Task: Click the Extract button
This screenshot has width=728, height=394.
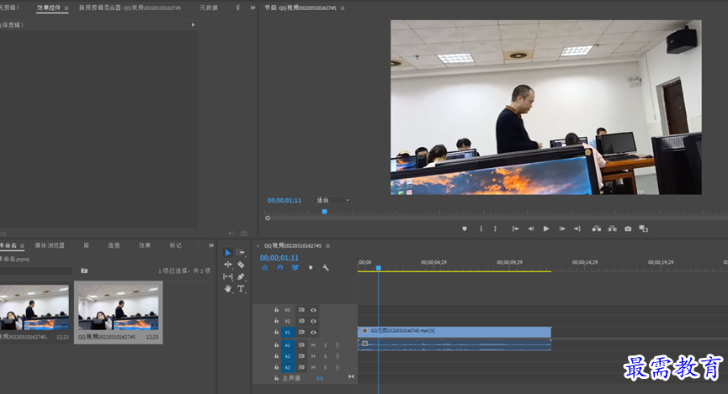Action: [x=613, y=229]
